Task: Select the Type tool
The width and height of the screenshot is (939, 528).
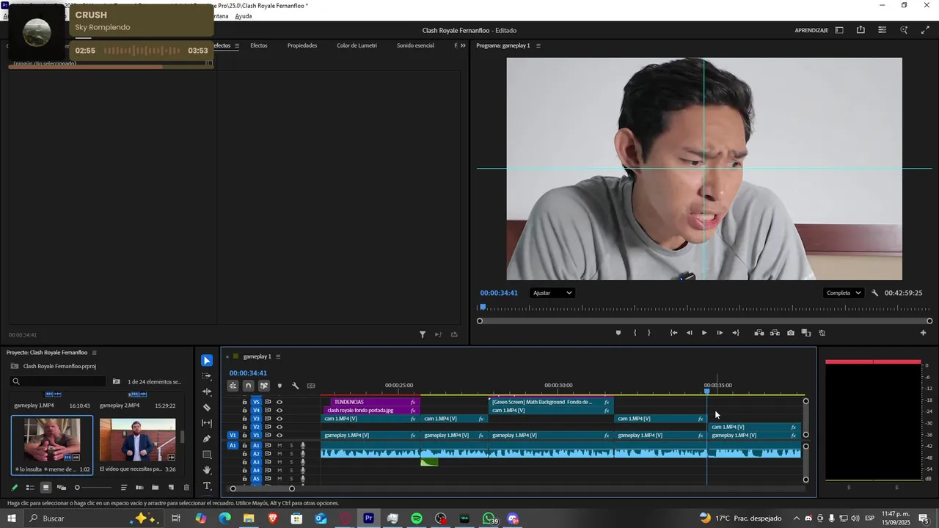Action: (207, 486)
